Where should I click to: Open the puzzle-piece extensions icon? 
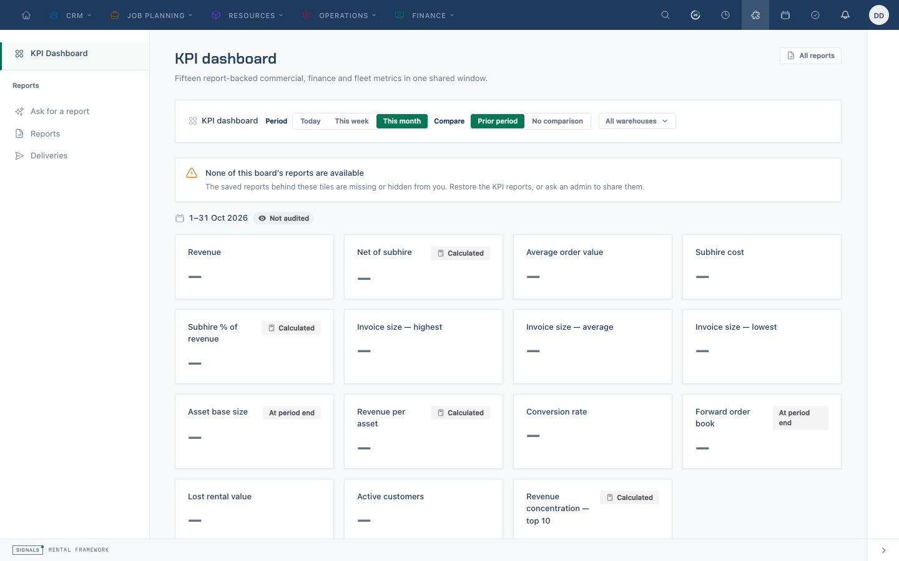(x=755, y=15)
